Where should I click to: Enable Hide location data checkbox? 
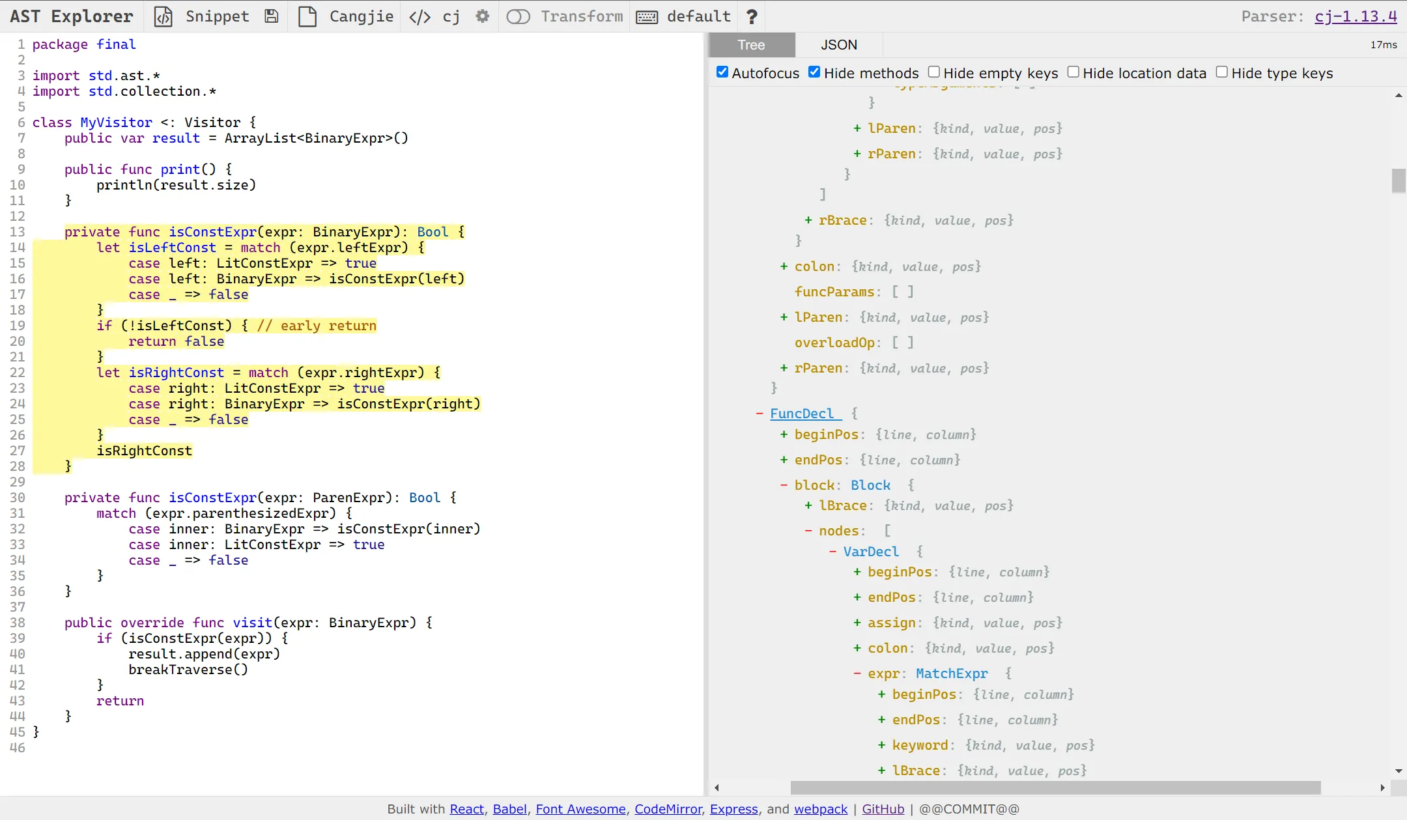[x=1073, y=72]
